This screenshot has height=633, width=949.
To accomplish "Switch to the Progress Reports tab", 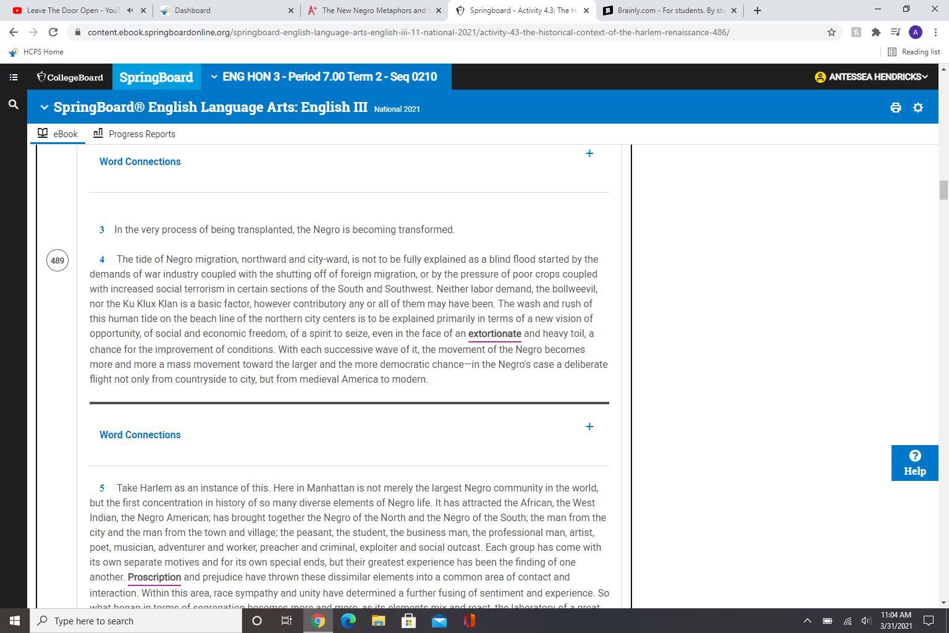I will (x=134, y=134).
